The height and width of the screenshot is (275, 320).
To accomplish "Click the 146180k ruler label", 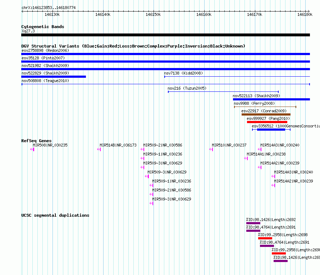I will coord(305,14).
